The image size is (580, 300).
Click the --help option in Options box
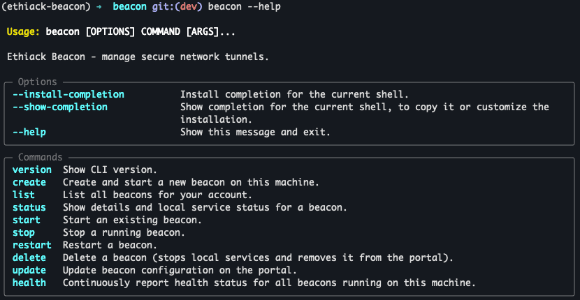click(29, 133)
